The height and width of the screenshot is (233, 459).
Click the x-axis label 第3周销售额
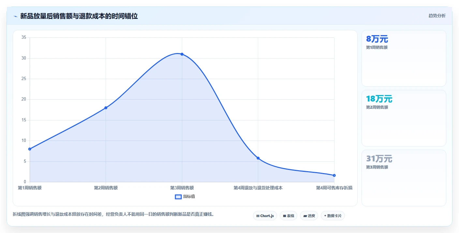[182, 188]
